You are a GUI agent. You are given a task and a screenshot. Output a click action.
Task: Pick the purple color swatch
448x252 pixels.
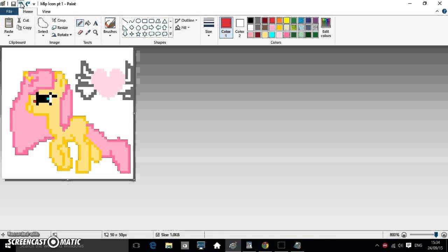pos(315,20)
